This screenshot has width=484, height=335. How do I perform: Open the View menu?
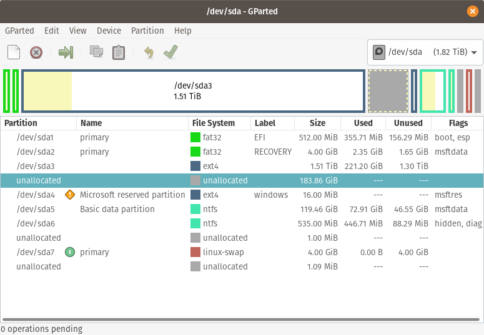pos(78,31)
